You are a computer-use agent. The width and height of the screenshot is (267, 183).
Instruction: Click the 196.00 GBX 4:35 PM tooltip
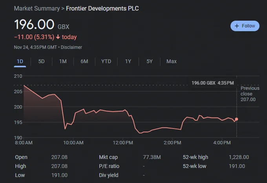coord(213,83)
